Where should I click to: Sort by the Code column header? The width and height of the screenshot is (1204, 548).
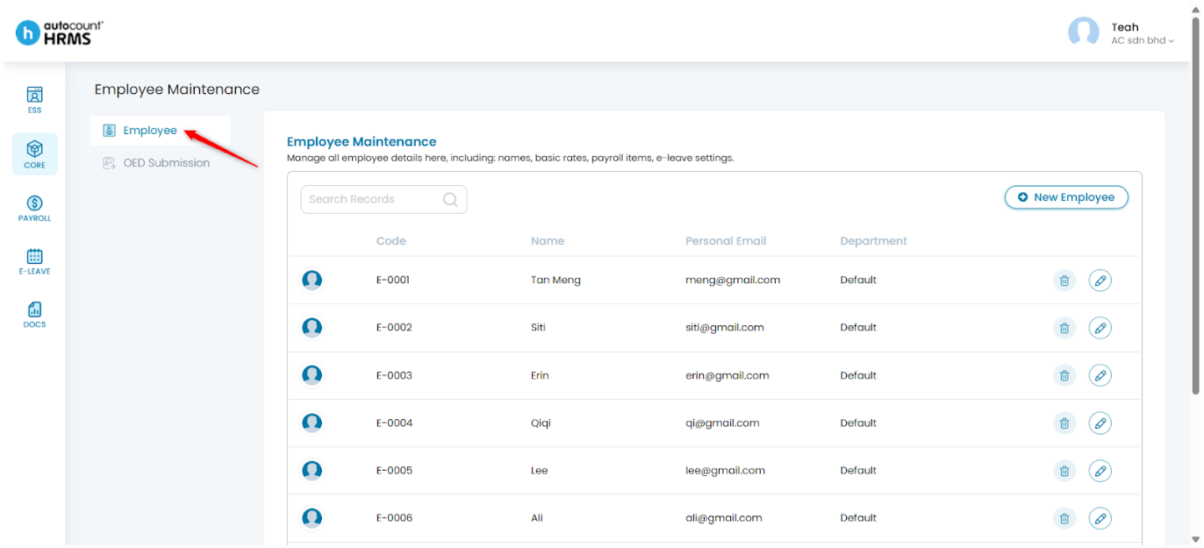391,241
